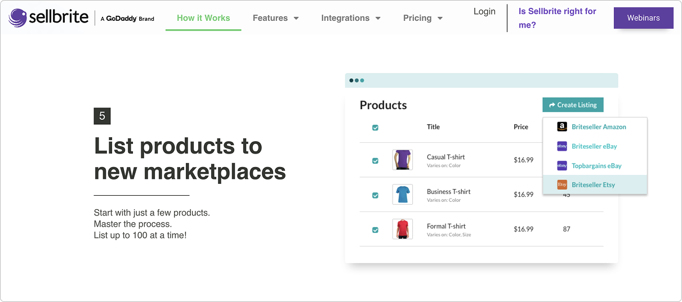Click the eBay icon next to Topbargains eBay

pos(562,166)
